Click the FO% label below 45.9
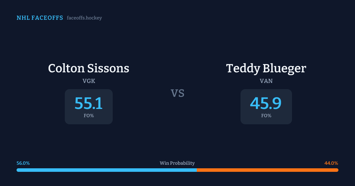The image size is (355, 186). point(266,116)
